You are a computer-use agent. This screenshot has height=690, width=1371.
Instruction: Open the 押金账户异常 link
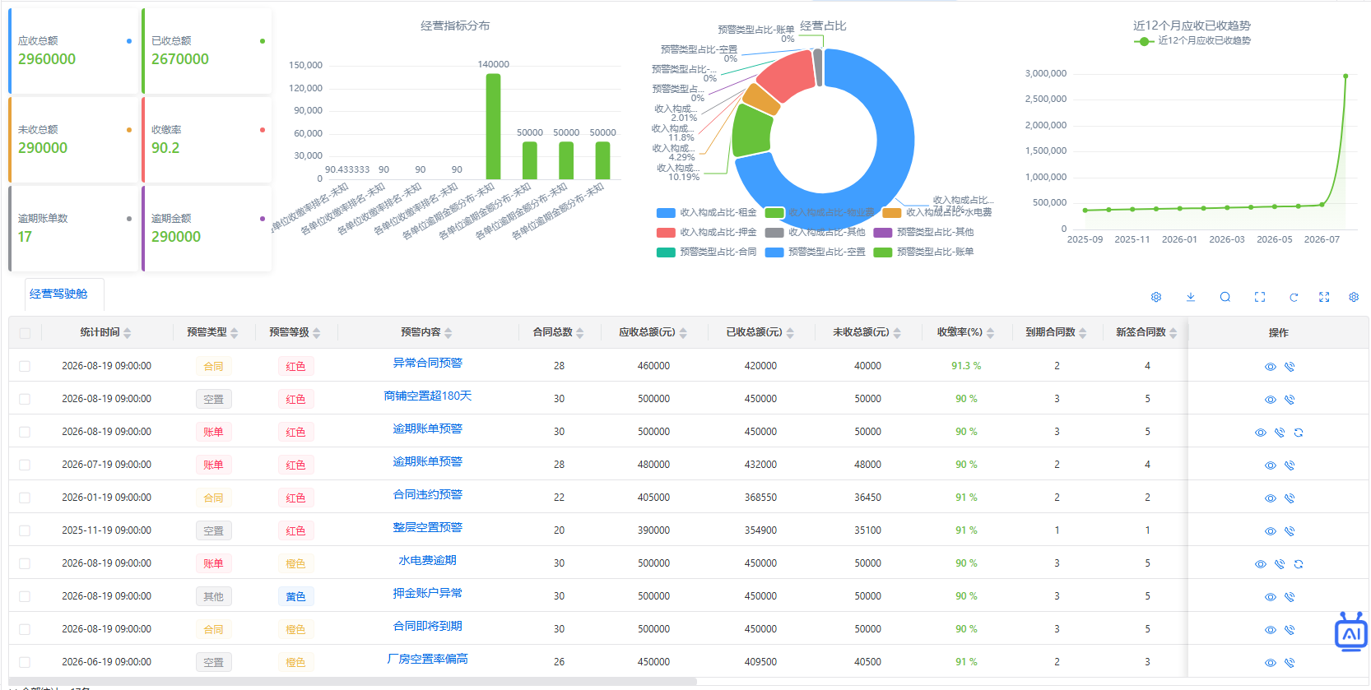(x=427, y=593)
